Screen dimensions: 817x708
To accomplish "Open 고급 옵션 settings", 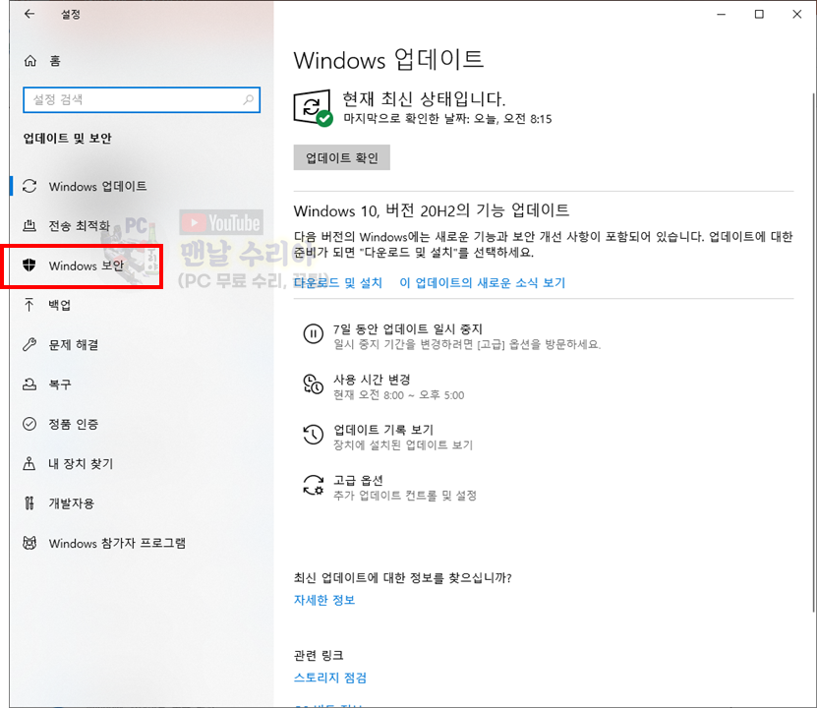I will pyautogui.click(x=359, y=480).
